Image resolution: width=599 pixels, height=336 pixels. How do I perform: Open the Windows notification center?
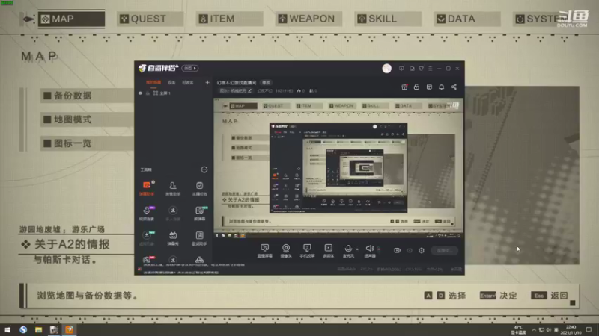coord(589,329)
